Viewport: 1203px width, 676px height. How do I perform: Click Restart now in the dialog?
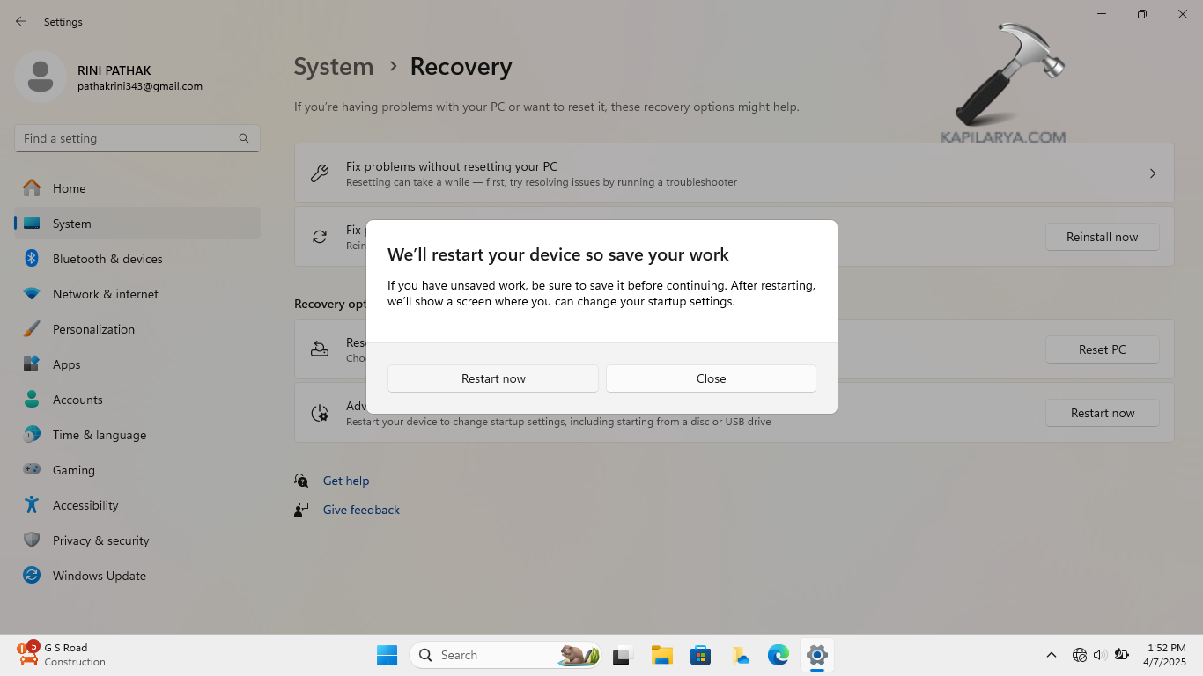click(492, 378)
